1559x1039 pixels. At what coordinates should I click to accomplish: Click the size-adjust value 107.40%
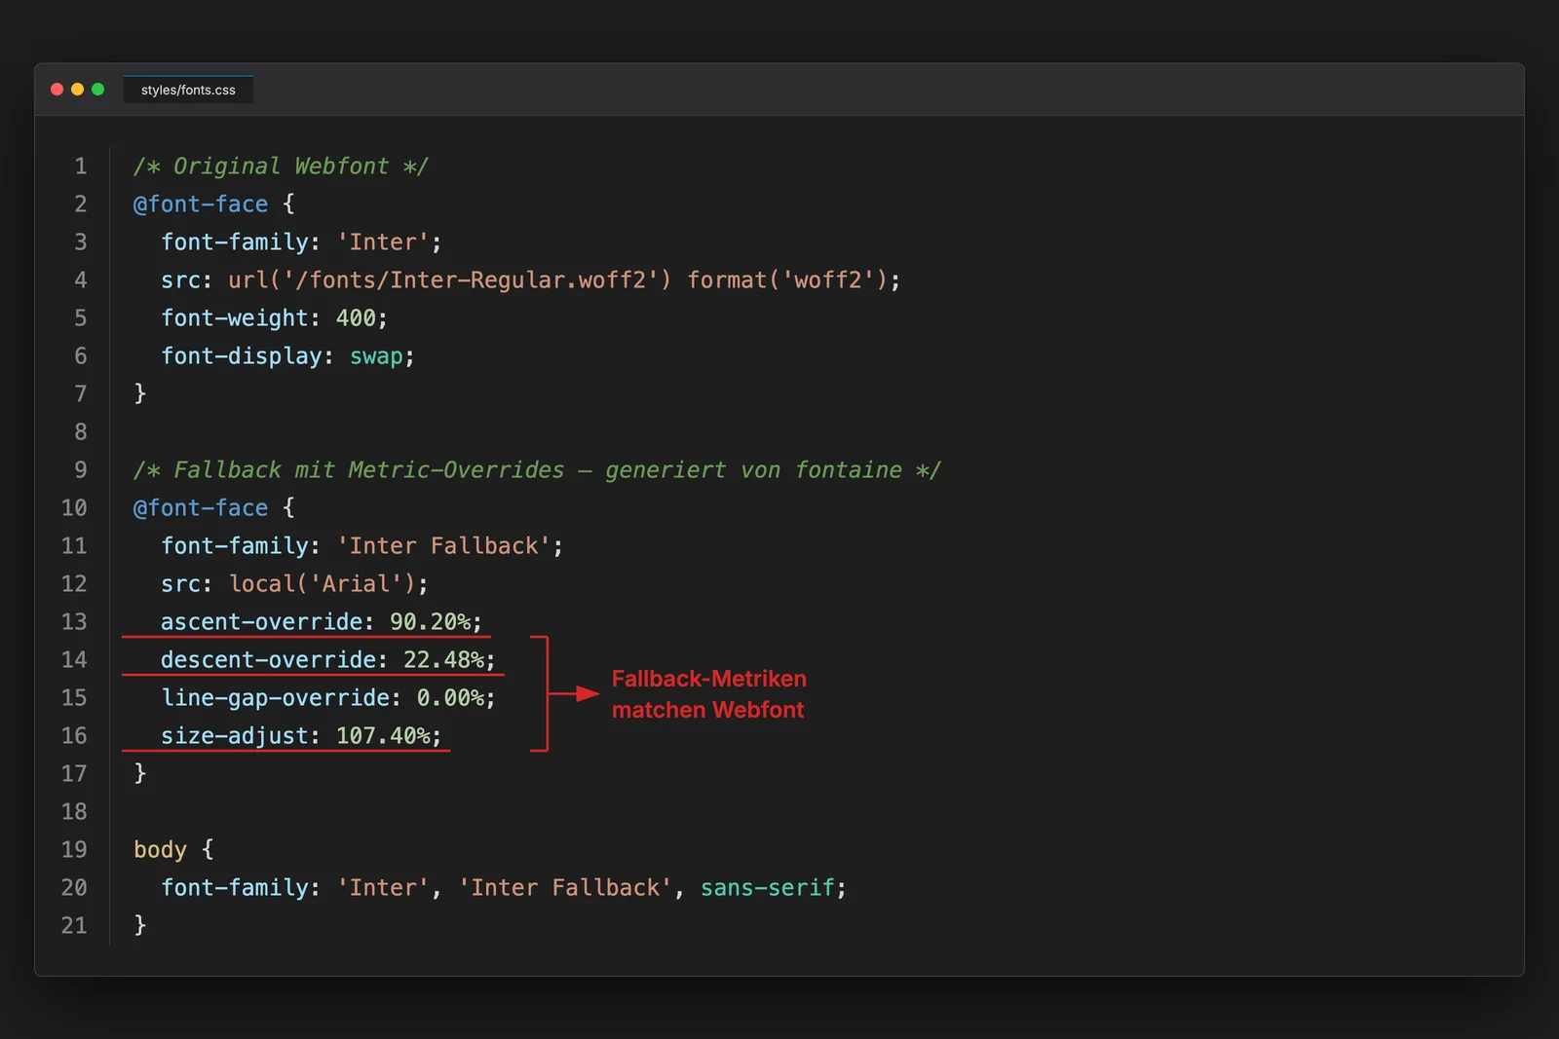(383, 736)
